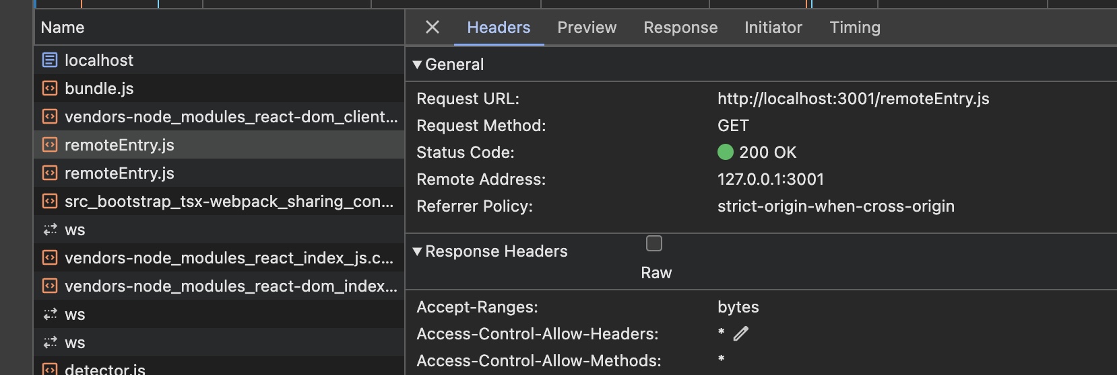This screenshot has width=1117, height=375.
Task: Select vendors-node_modules_react-dom_index request
Action: [219, 286]
